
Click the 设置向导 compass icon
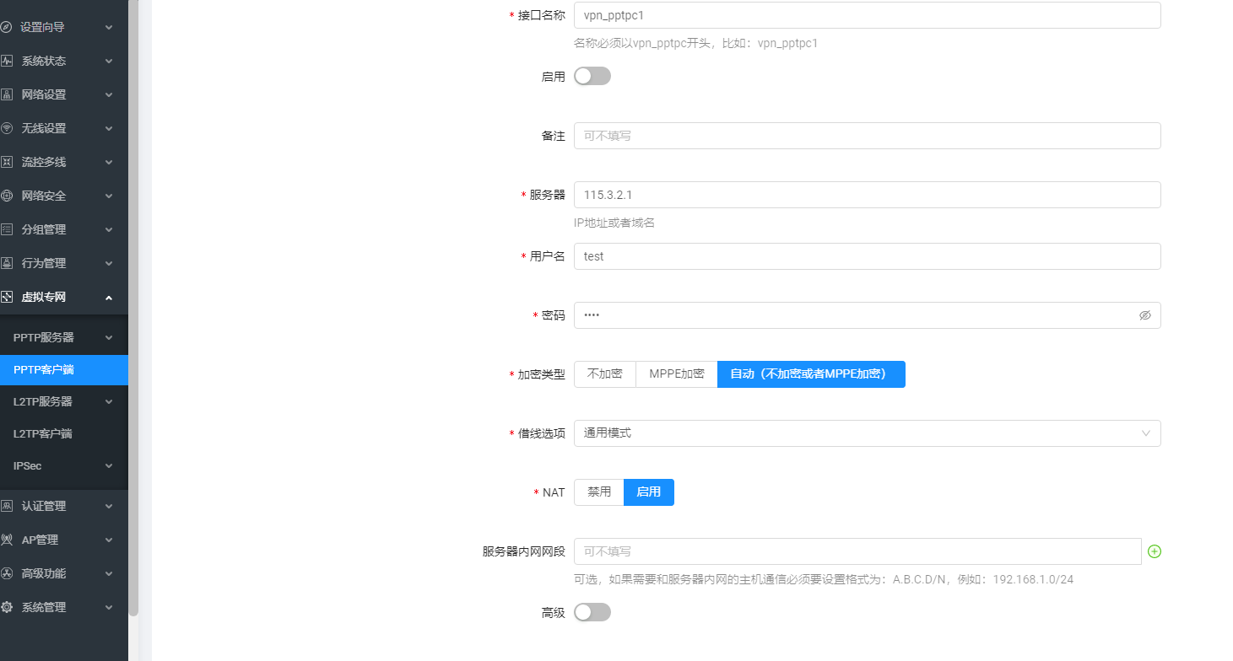[x=7, y=27]
